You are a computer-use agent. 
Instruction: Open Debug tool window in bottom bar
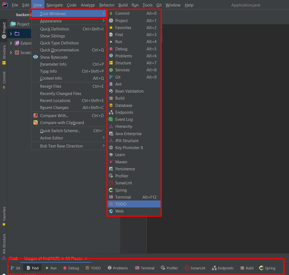71,268
